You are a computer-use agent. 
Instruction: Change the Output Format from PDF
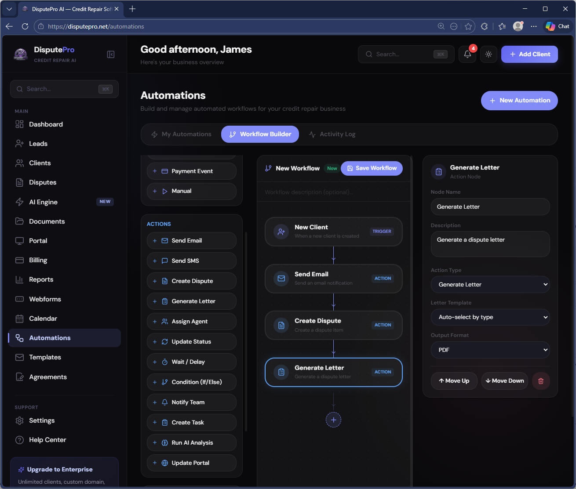(x=490, y=350)
